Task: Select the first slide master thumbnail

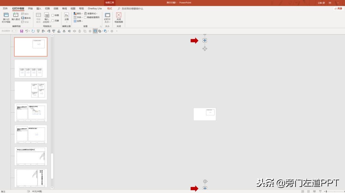Action: (x=31, y=47)
